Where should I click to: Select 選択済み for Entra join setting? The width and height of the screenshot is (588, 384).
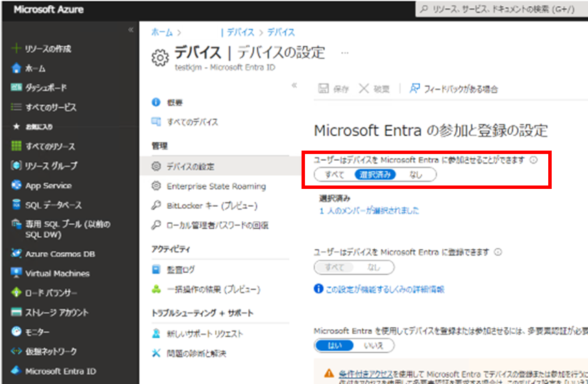coord(375,175)
